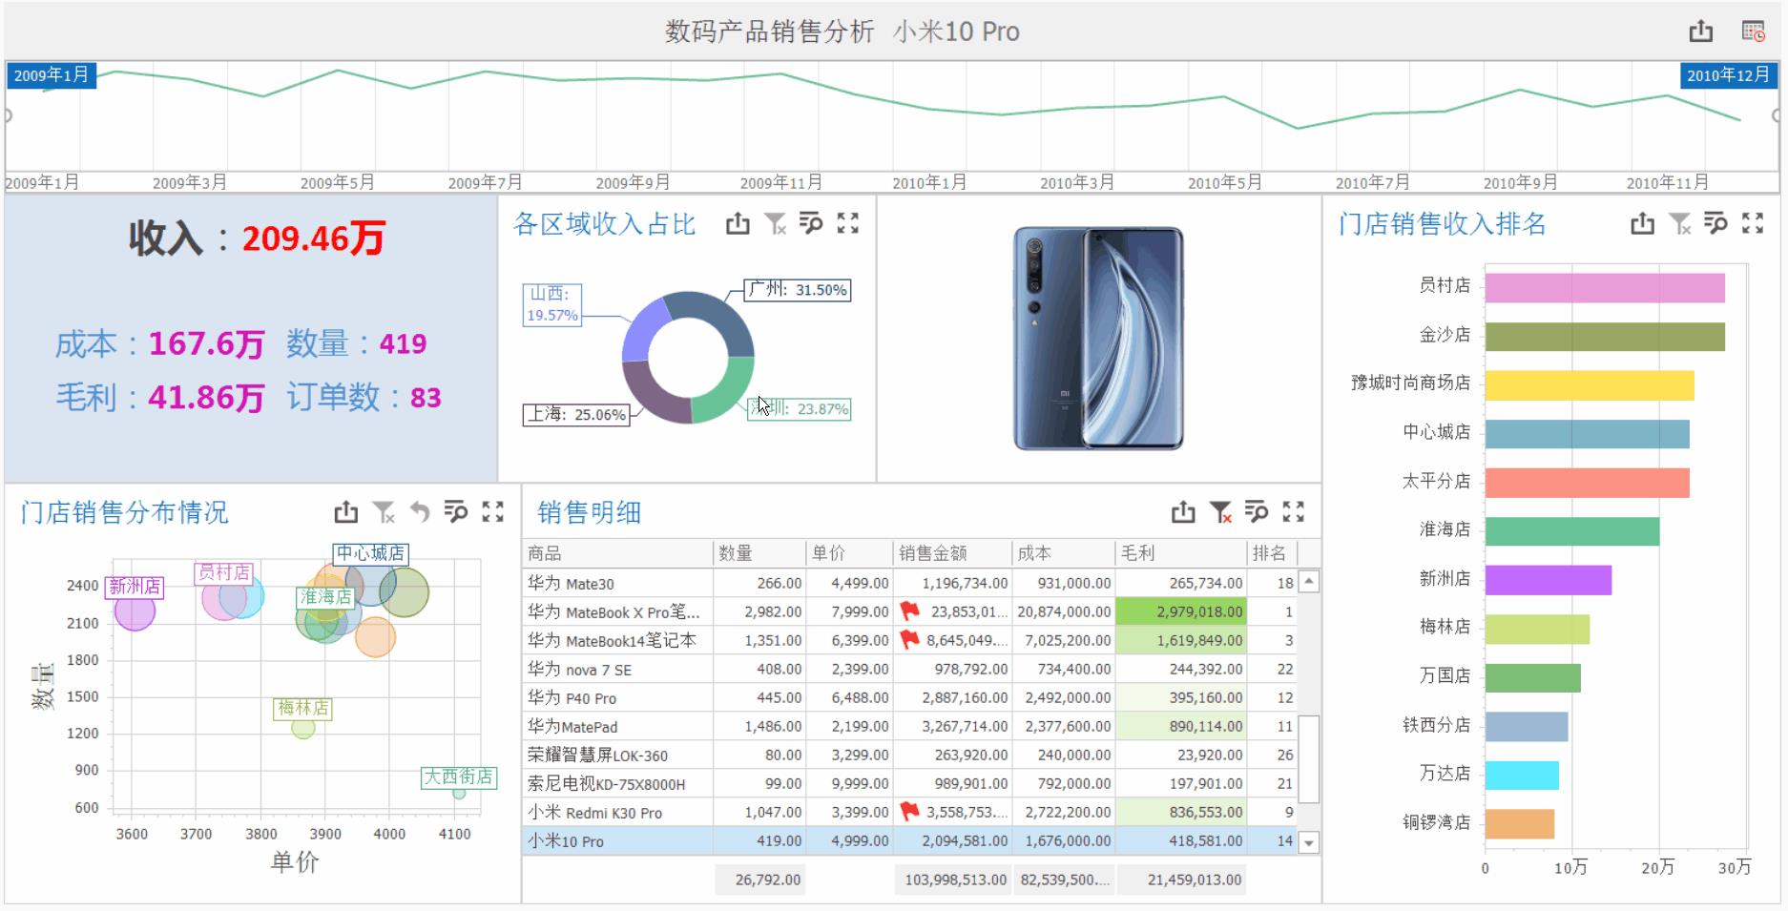This screenshot has height=911, width=1788.
Task: Export the 门店销售分布情况 scatter chart
Action: tap(346, 512)
